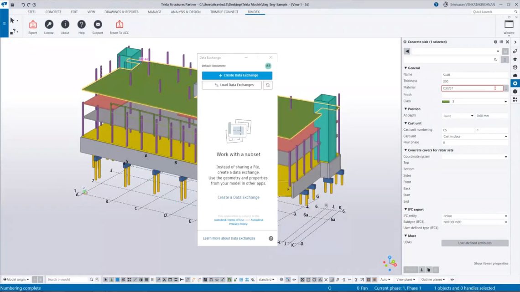Click the Export To ACC icon
Screen dimensions: 520x292
coord(119,25)
